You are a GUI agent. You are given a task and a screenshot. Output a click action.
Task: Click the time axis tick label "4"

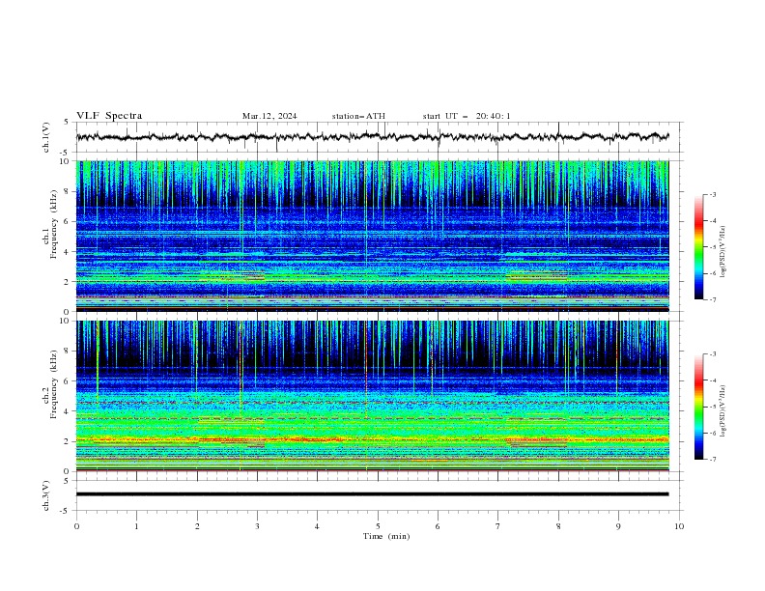pos(317,526)
